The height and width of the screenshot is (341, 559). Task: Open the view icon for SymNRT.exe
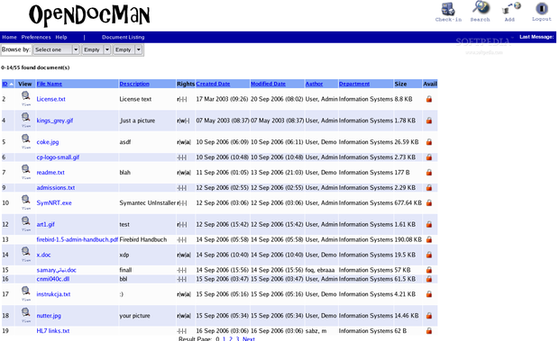(x=25, y=202)
